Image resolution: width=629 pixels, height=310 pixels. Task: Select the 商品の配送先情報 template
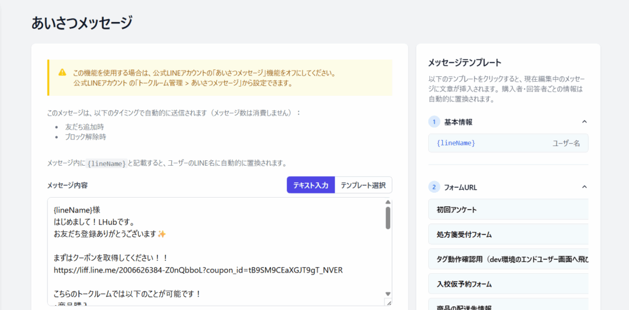click(x=507, y=306)
